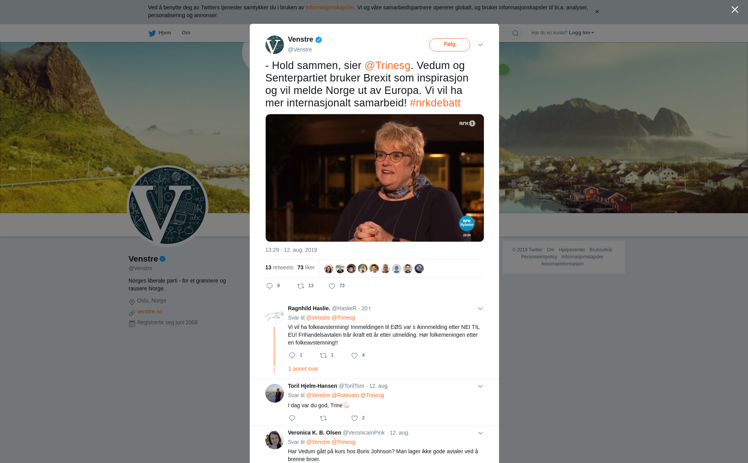Like the main Venstre tweet
The width and height of the screenshot is (748, 463).
click(332, 286)
